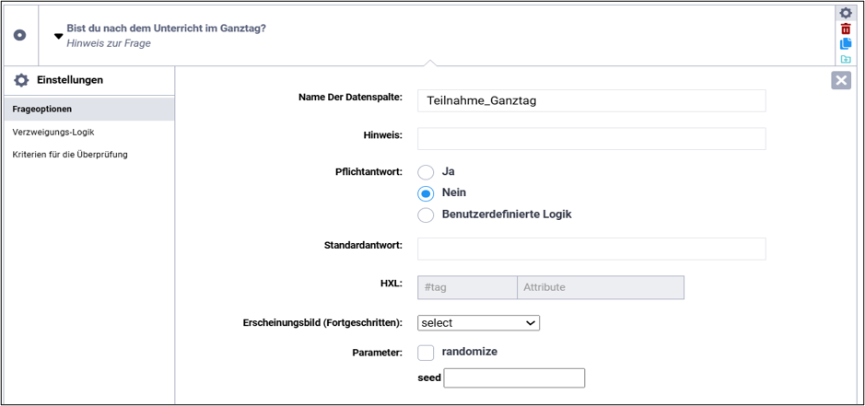
Task: Click the Einstellungen gear icon
Action: pyautogui.click(x=21, y=80)
